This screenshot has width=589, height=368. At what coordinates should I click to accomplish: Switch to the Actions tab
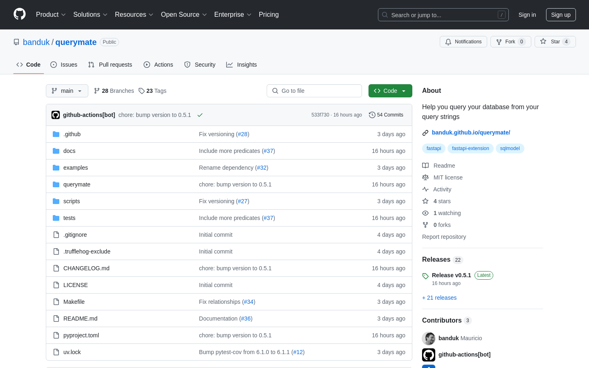158,65
